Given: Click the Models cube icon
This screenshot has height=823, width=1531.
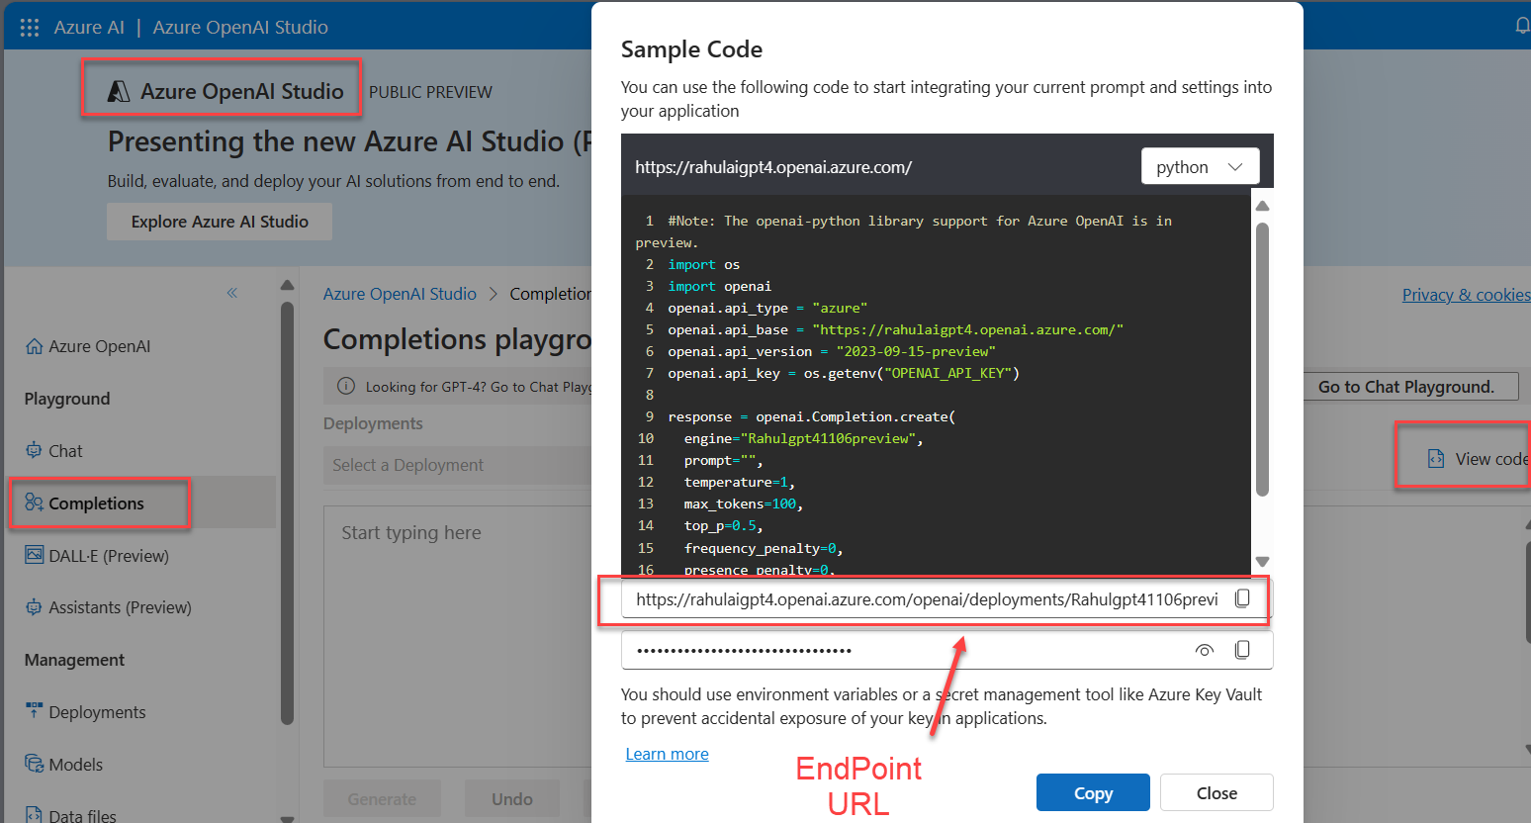Looking at the screenshot, I should [34, 764].
